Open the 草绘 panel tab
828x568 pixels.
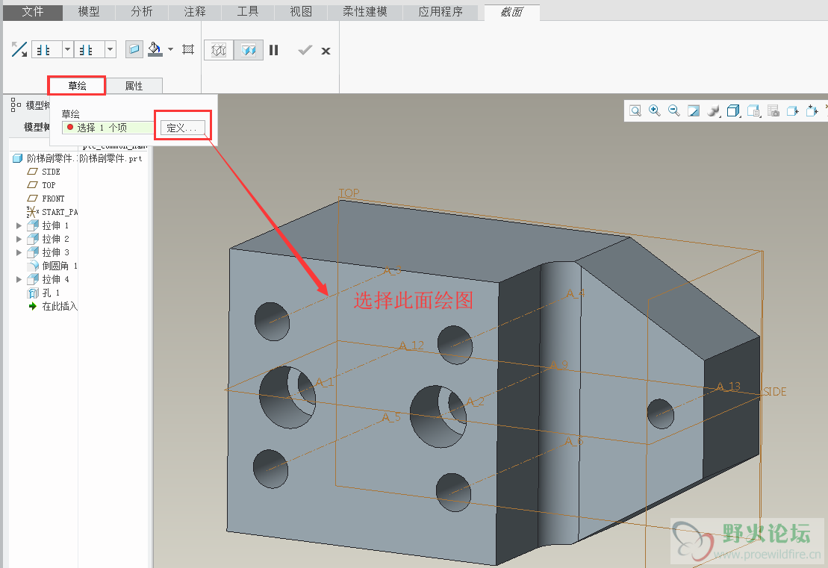(77, 86)
